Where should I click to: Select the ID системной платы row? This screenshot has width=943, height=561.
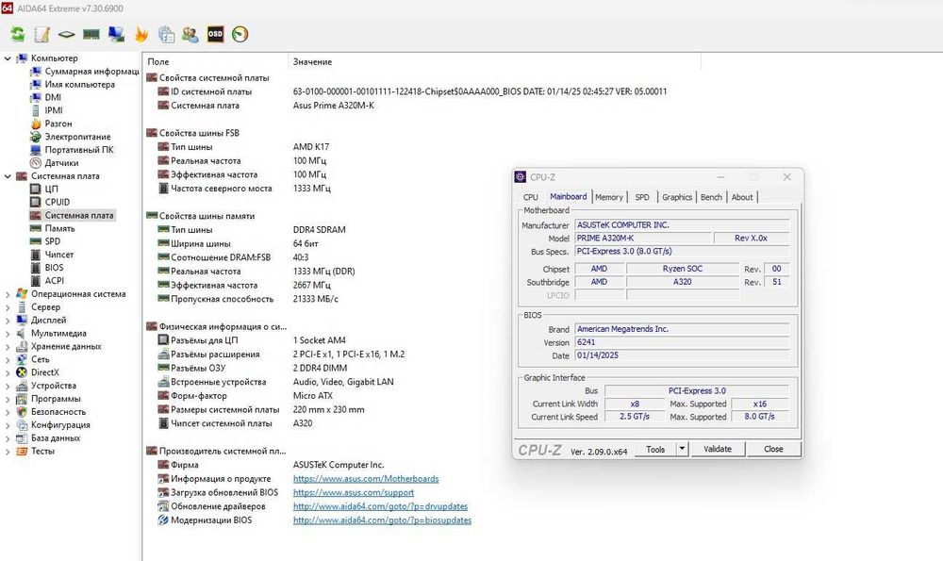tap(412, 91)
